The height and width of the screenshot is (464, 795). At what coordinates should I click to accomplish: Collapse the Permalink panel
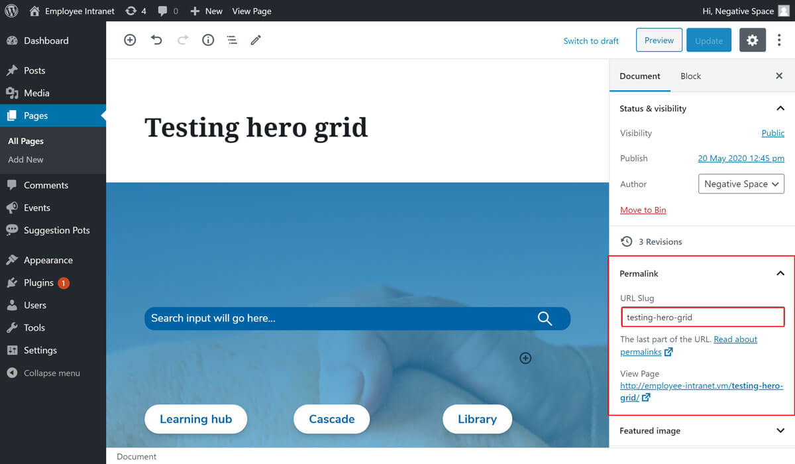pos(780,274)
